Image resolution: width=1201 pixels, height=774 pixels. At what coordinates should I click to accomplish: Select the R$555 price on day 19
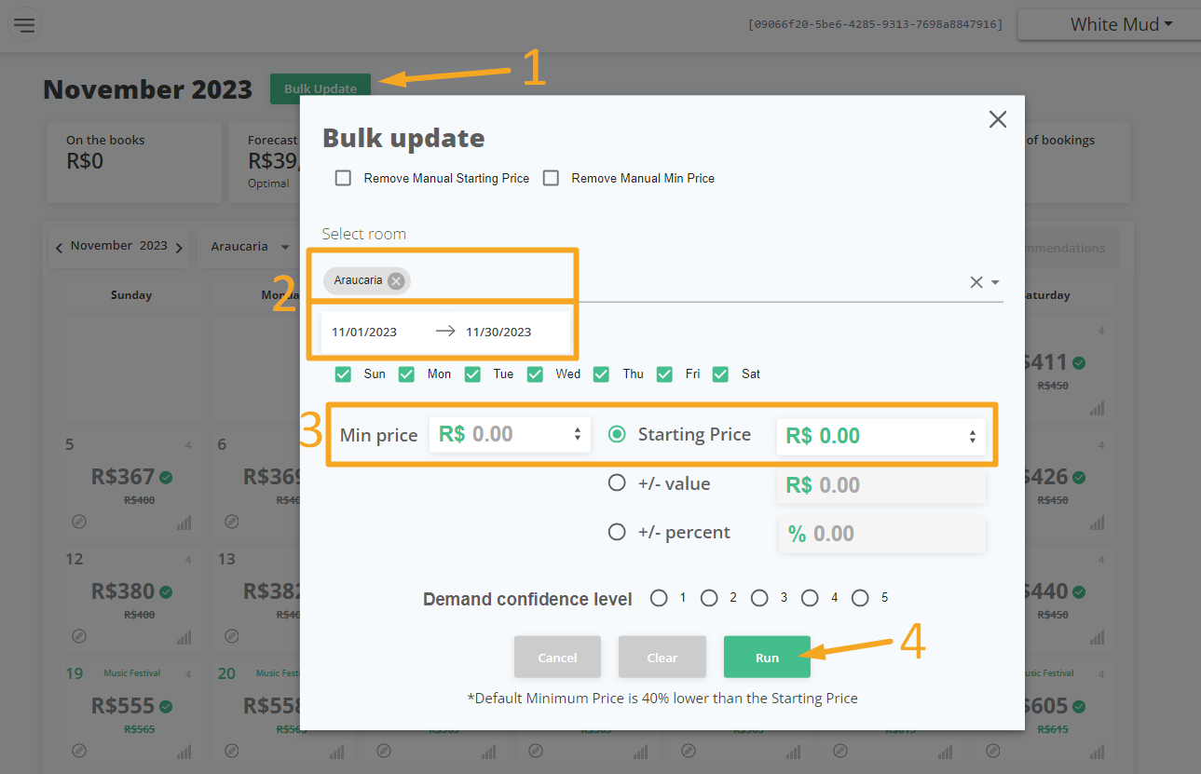(x=123, y=705)
